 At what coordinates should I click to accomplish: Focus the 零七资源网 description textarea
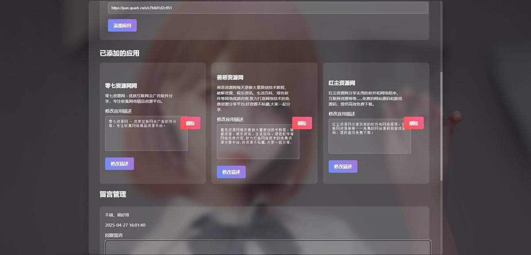(146, 134)
